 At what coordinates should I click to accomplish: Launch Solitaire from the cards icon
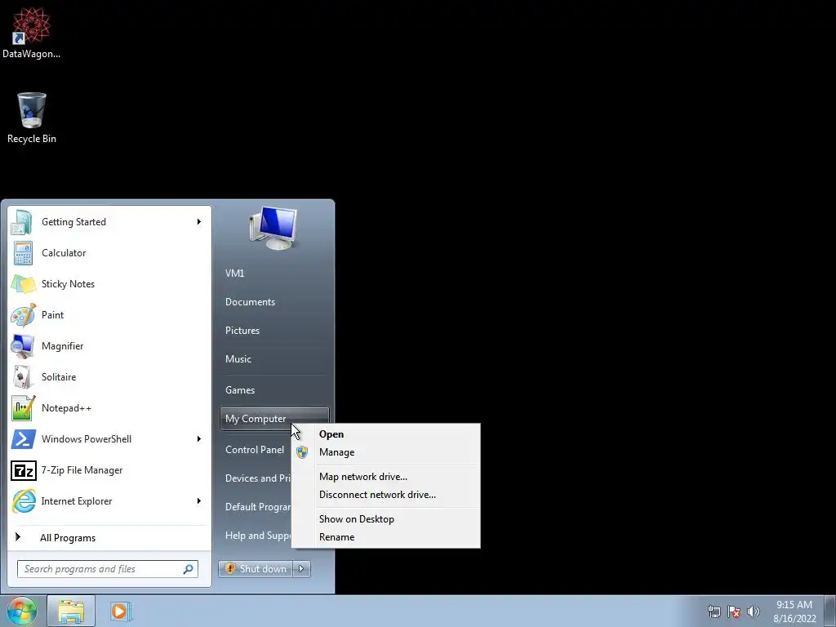[x=22, y=377]
